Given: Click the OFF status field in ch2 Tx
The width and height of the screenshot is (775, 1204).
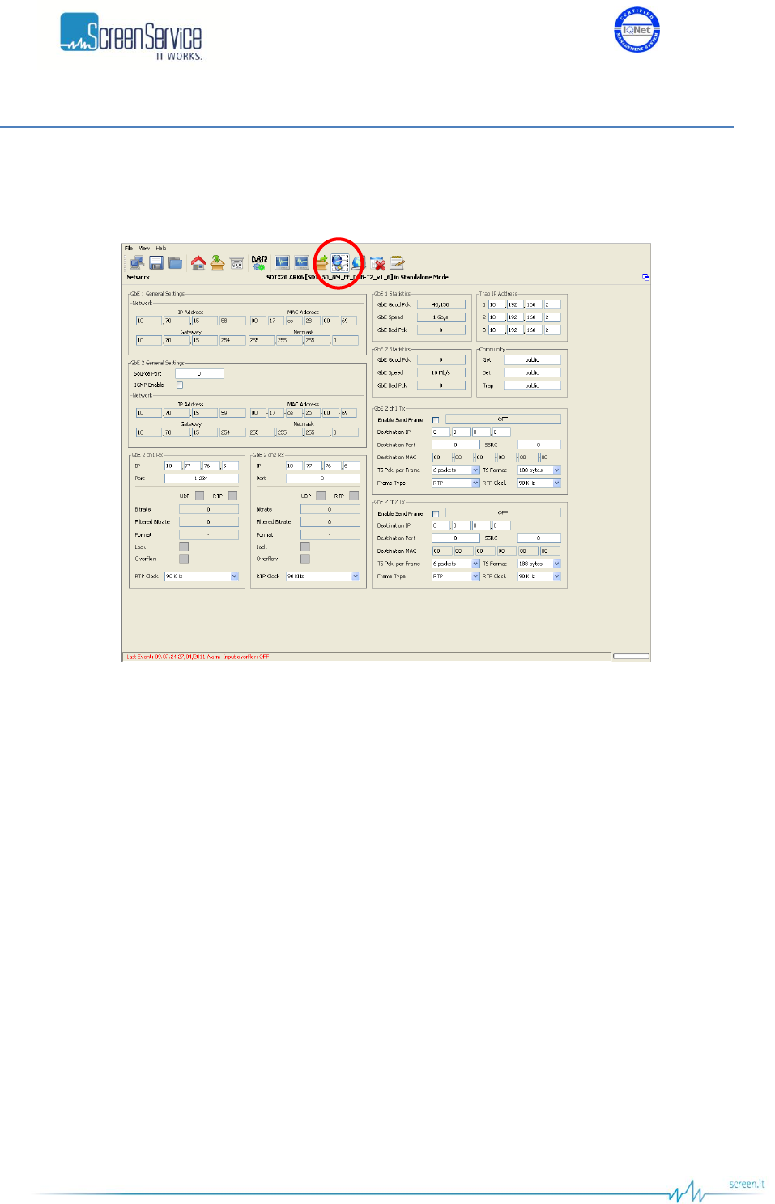Looking at the screenshot, I should pos(503,513).
